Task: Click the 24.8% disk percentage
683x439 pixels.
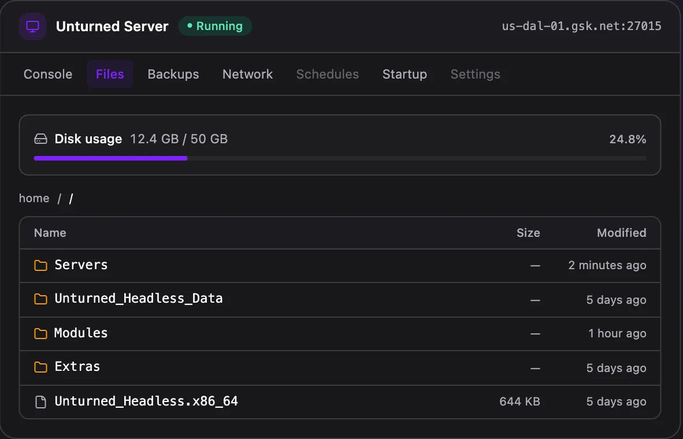Action: [628, 139]
